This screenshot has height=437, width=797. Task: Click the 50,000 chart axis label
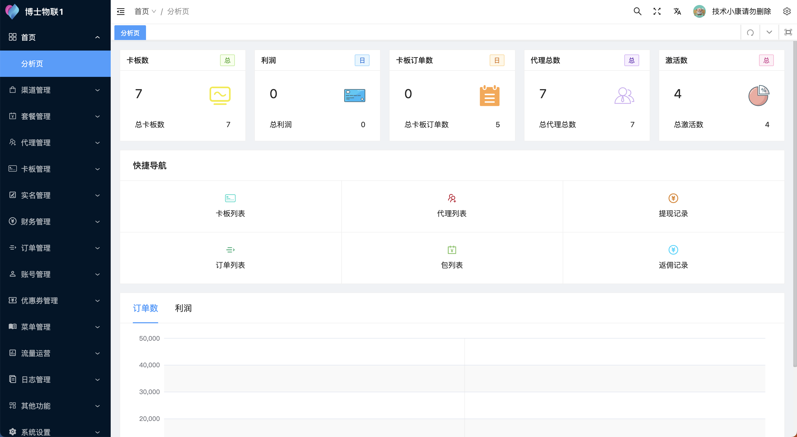(x=149, y=339)
